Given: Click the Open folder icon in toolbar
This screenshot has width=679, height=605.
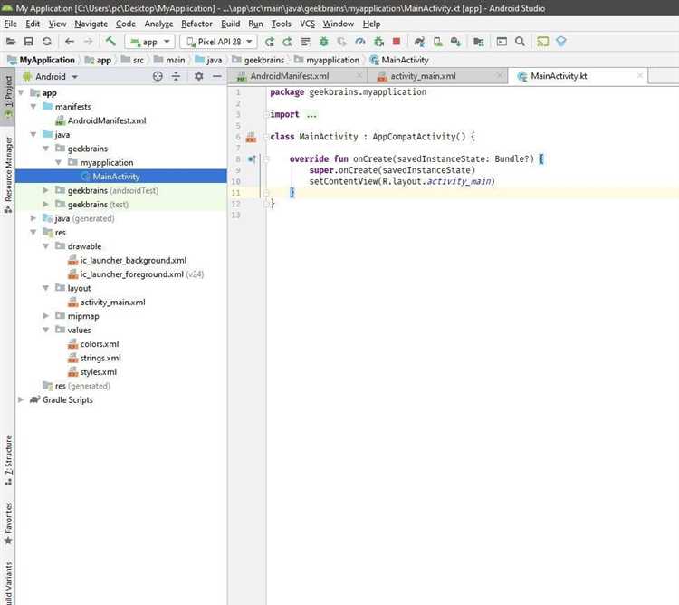Looking at the screenshot, I should click(11, 42).
